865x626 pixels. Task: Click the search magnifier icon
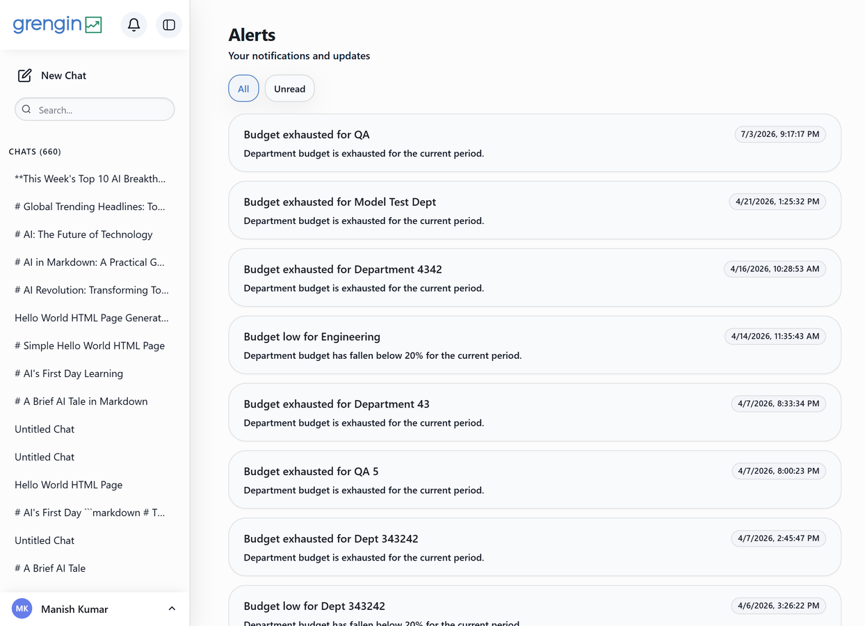click(x=26, y=109)
